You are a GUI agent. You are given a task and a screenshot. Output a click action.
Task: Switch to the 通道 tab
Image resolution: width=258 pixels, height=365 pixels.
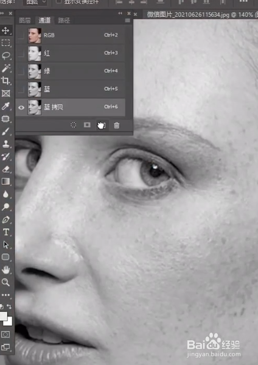pos(44,21)
